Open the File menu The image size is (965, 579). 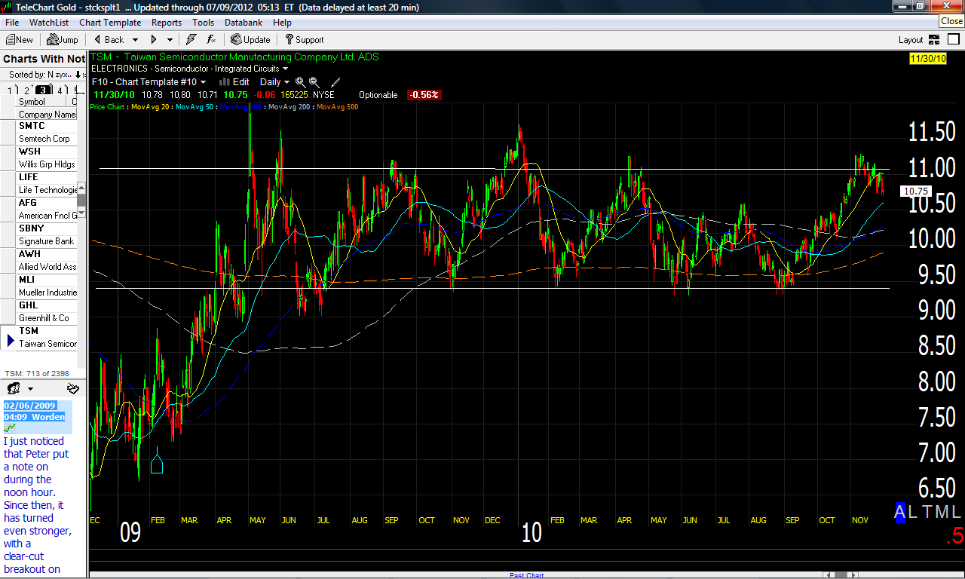pyautogui.click(x=12, y=23)
